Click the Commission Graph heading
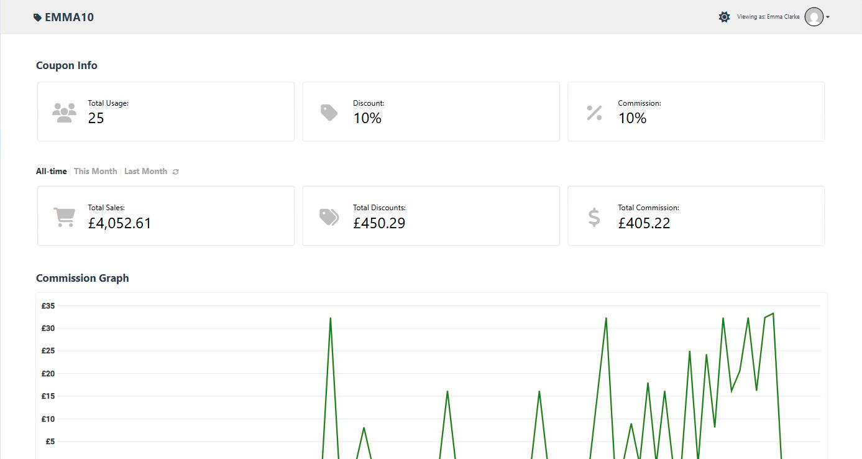Image resolution: width=862 pixels, height=459 pixels. point(83,278)
